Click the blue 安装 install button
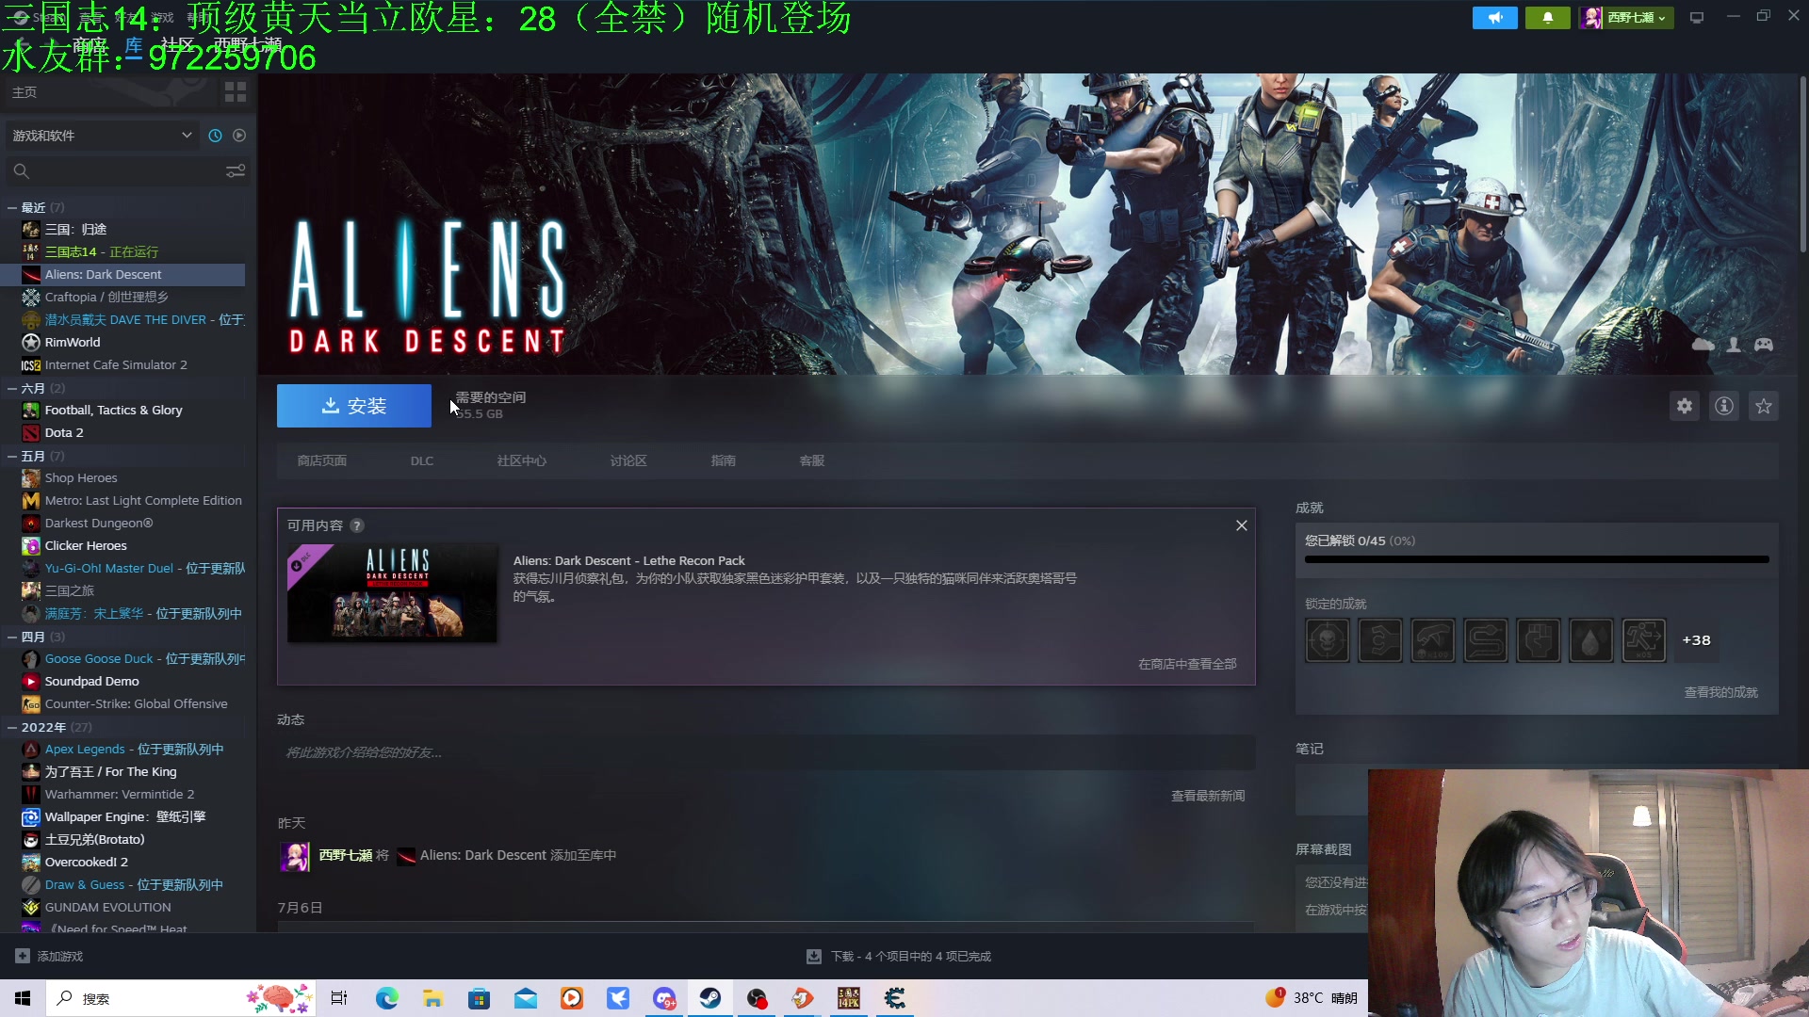The width and height of the screenshot is (1809, 1017). point(353,406)
